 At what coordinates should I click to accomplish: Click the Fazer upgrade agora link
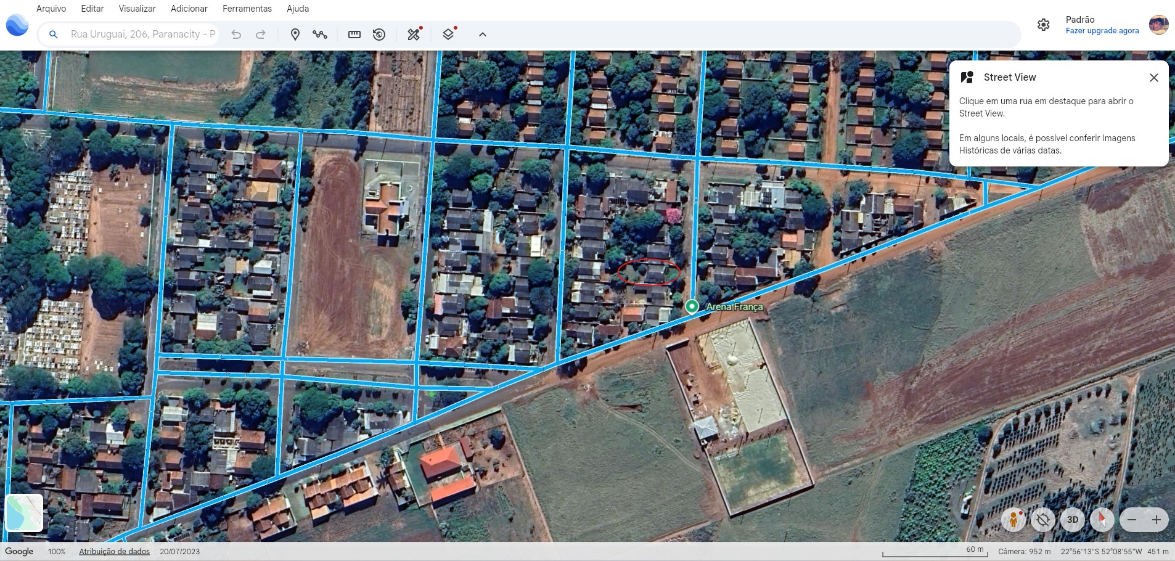[1102, 31]
